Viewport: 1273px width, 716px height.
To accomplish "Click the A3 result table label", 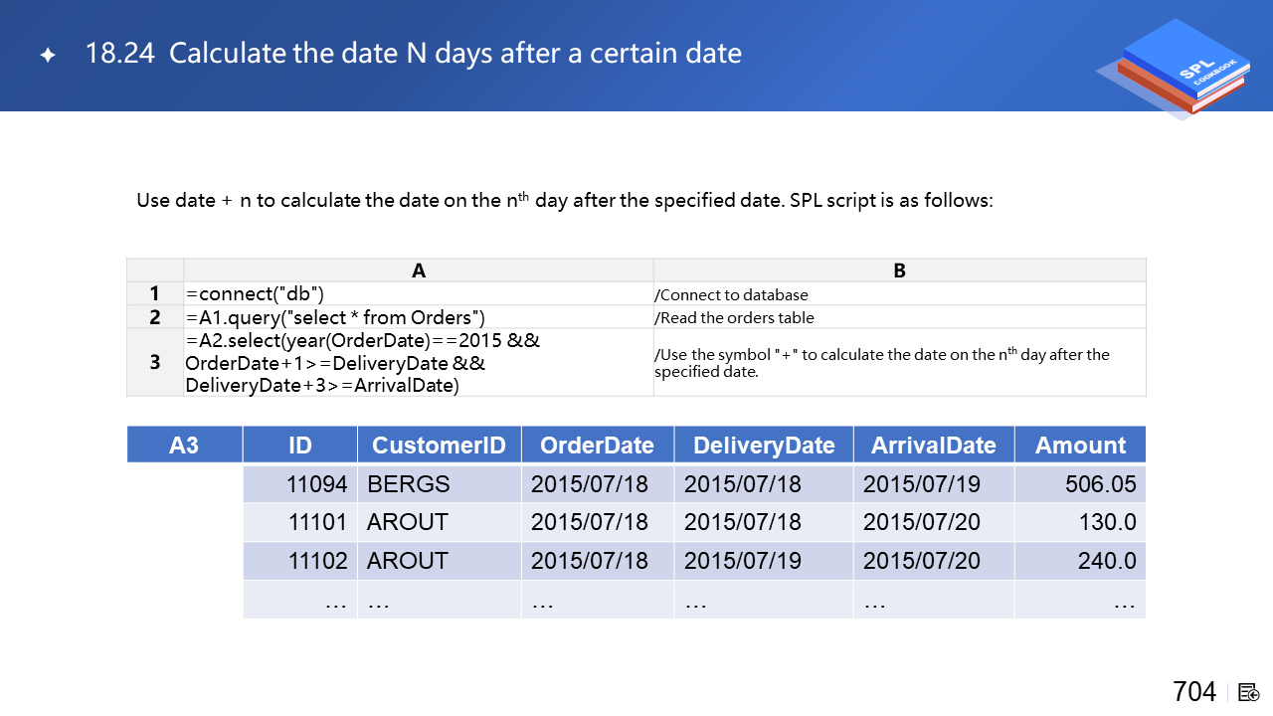I will 184,445.
